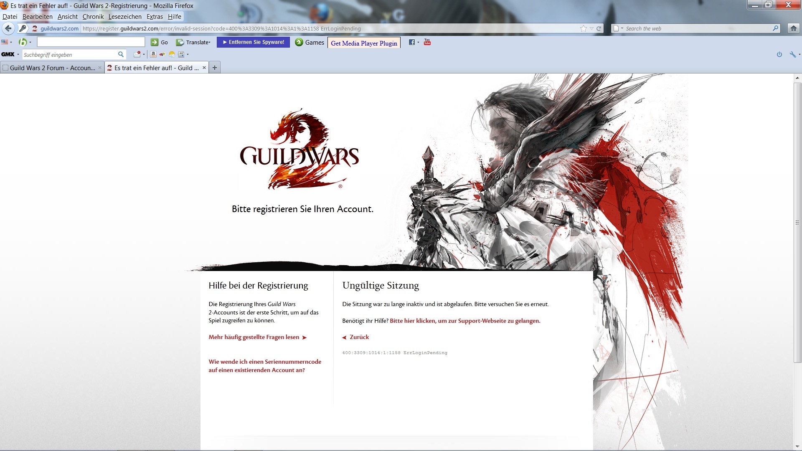Click the GMX logo in toolbar
Viewport: 802px width, 451px height.
click(8, 54)
